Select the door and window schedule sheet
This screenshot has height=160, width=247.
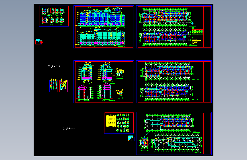coord(119,123)
